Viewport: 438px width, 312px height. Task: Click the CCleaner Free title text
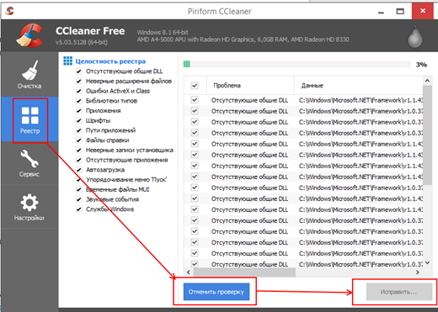click(x=90, y=31)
